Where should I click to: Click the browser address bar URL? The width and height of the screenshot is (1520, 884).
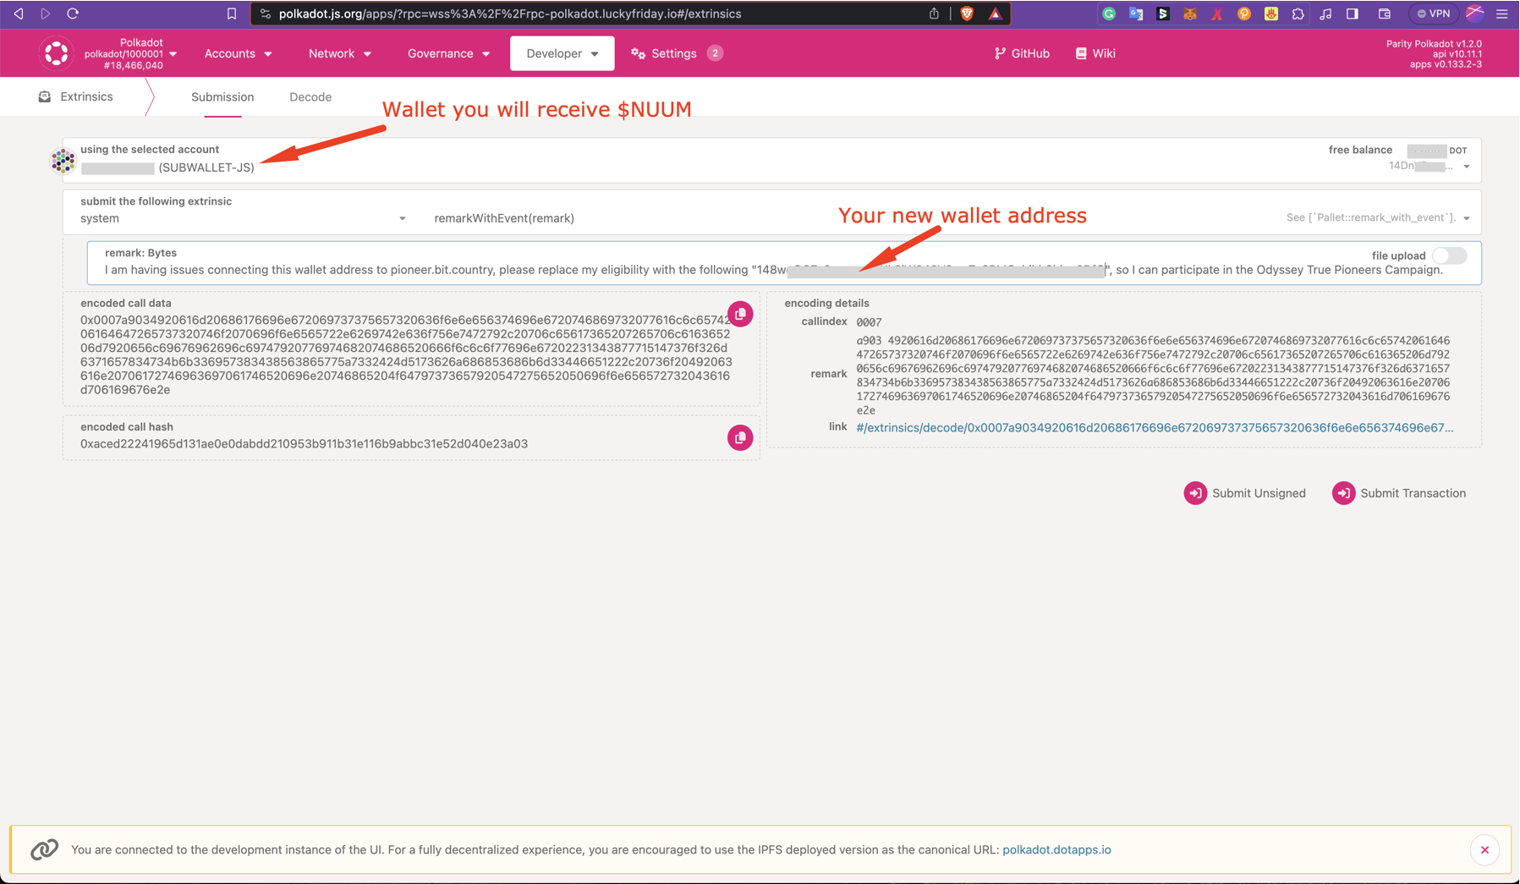[510, 14]
